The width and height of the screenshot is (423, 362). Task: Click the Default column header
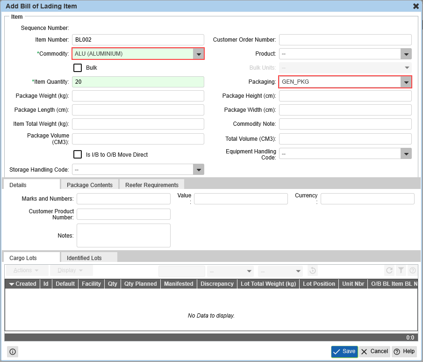coord(65,284)
